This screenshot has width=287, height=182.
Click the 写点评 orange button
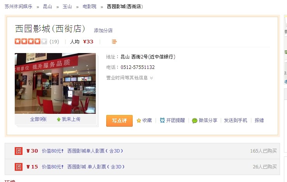click(x=119, y=120)
